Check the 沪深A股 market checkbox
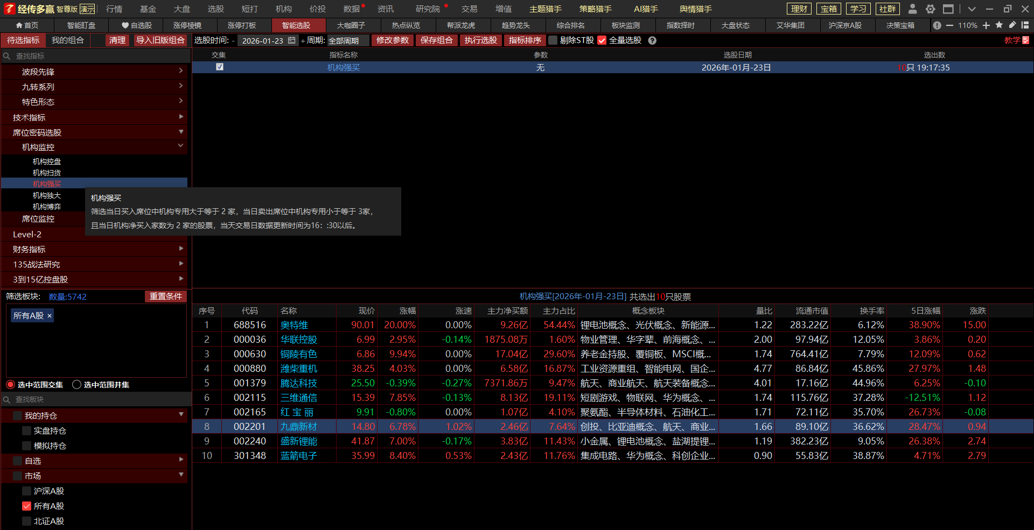The image size is (1034, 530). pyautogui.click(x=26, y=491)
